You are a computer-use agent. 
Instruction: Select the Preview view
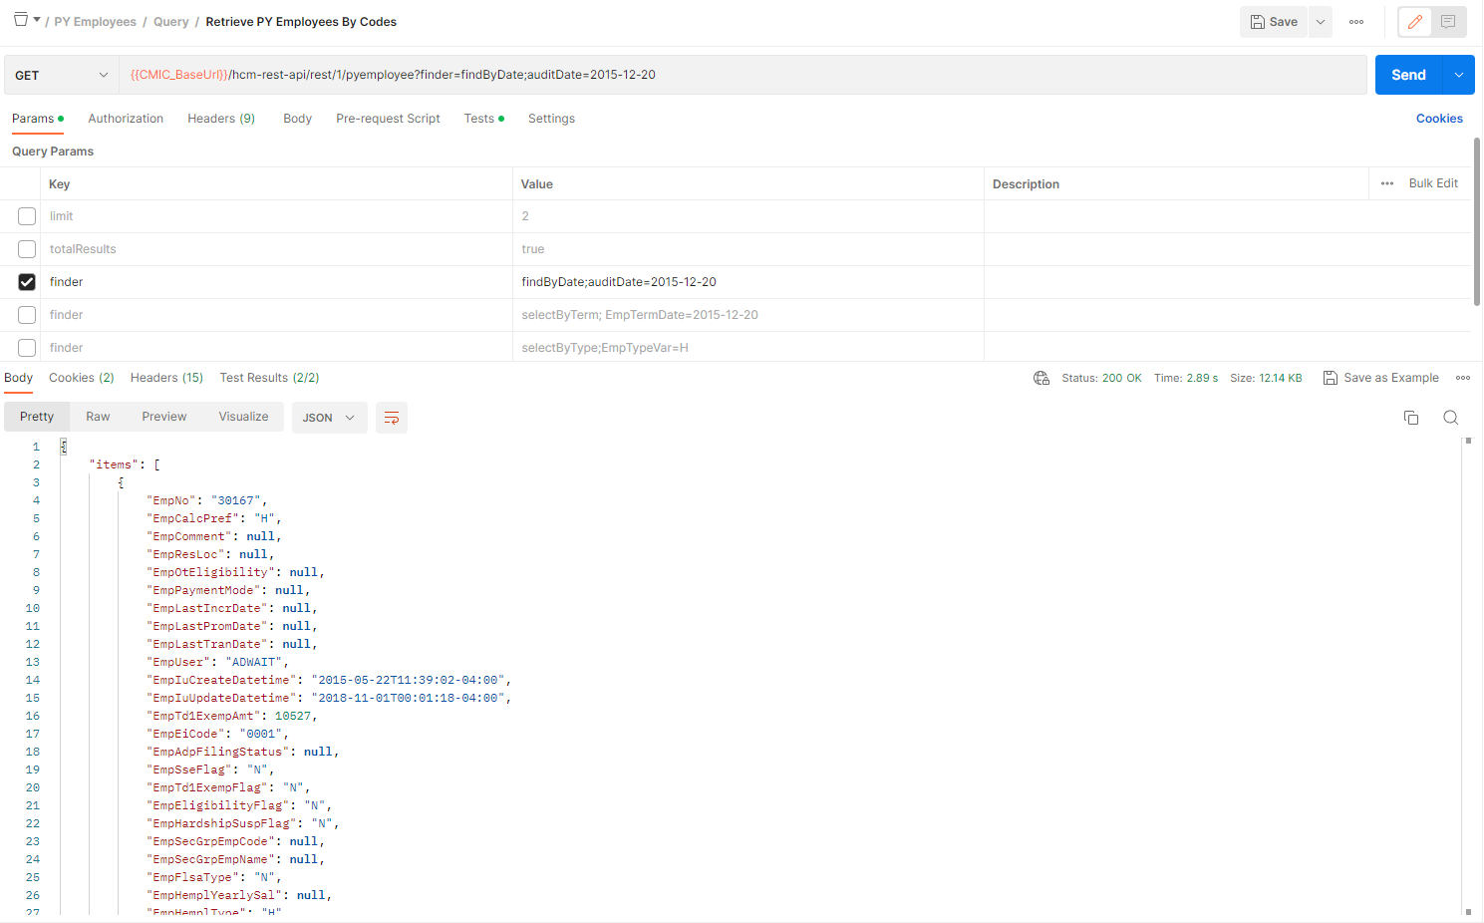coord(164,417)
